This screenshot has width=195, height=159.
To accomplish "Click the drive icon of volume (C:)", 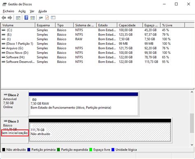I will 3,30.
